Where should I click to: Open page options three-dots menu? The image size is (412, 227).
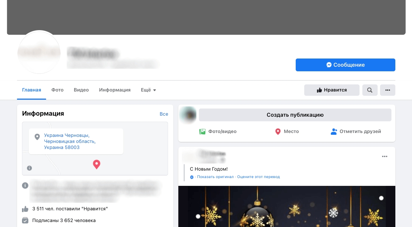tap(388, 90)
